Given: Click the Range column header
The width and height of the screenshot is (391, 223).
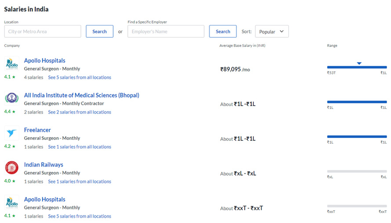Looking at the screenshot, I should 332,46.
